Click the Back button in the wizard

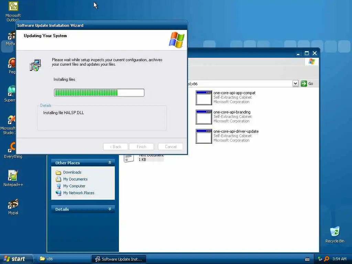point(115,146)
